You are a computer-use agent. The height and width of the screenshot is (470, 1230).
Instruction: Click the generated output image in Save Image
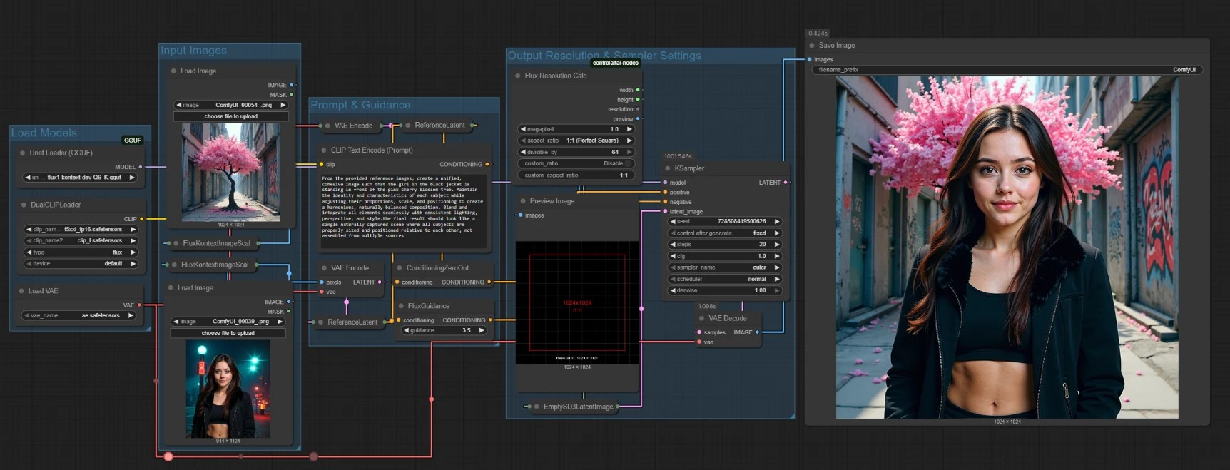[x=1007, y=247]
